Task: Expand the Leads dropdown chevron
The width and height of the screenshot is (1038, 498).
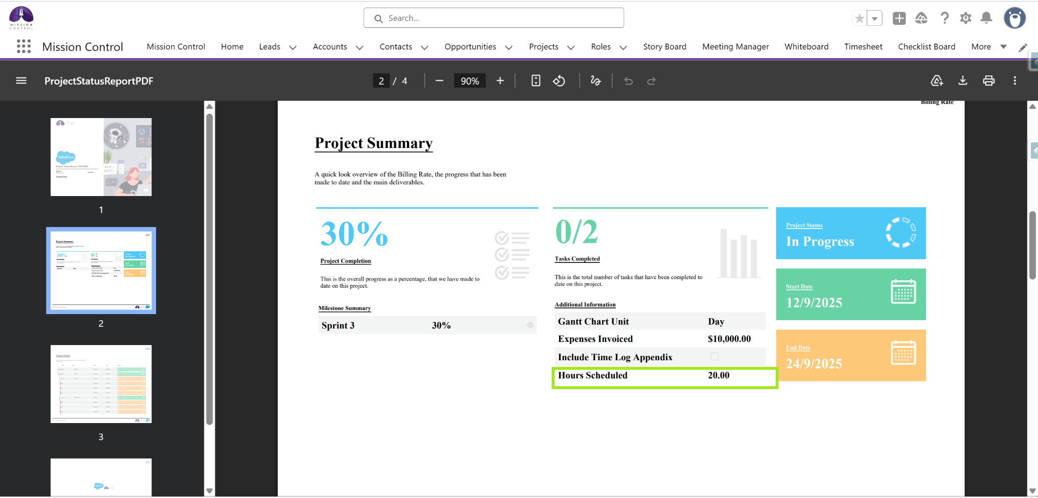Action: 292,47
